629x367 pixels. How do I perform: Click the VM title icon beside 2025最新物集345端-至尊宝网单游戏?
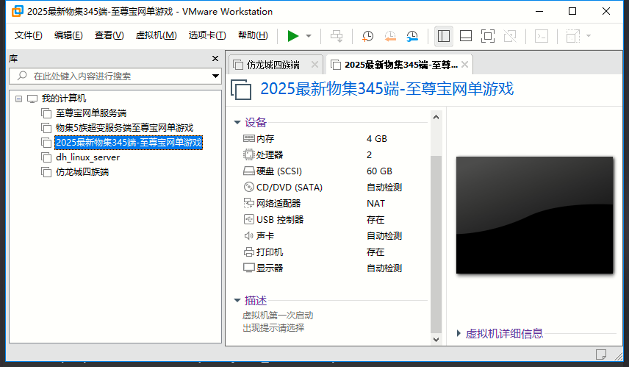241,90
